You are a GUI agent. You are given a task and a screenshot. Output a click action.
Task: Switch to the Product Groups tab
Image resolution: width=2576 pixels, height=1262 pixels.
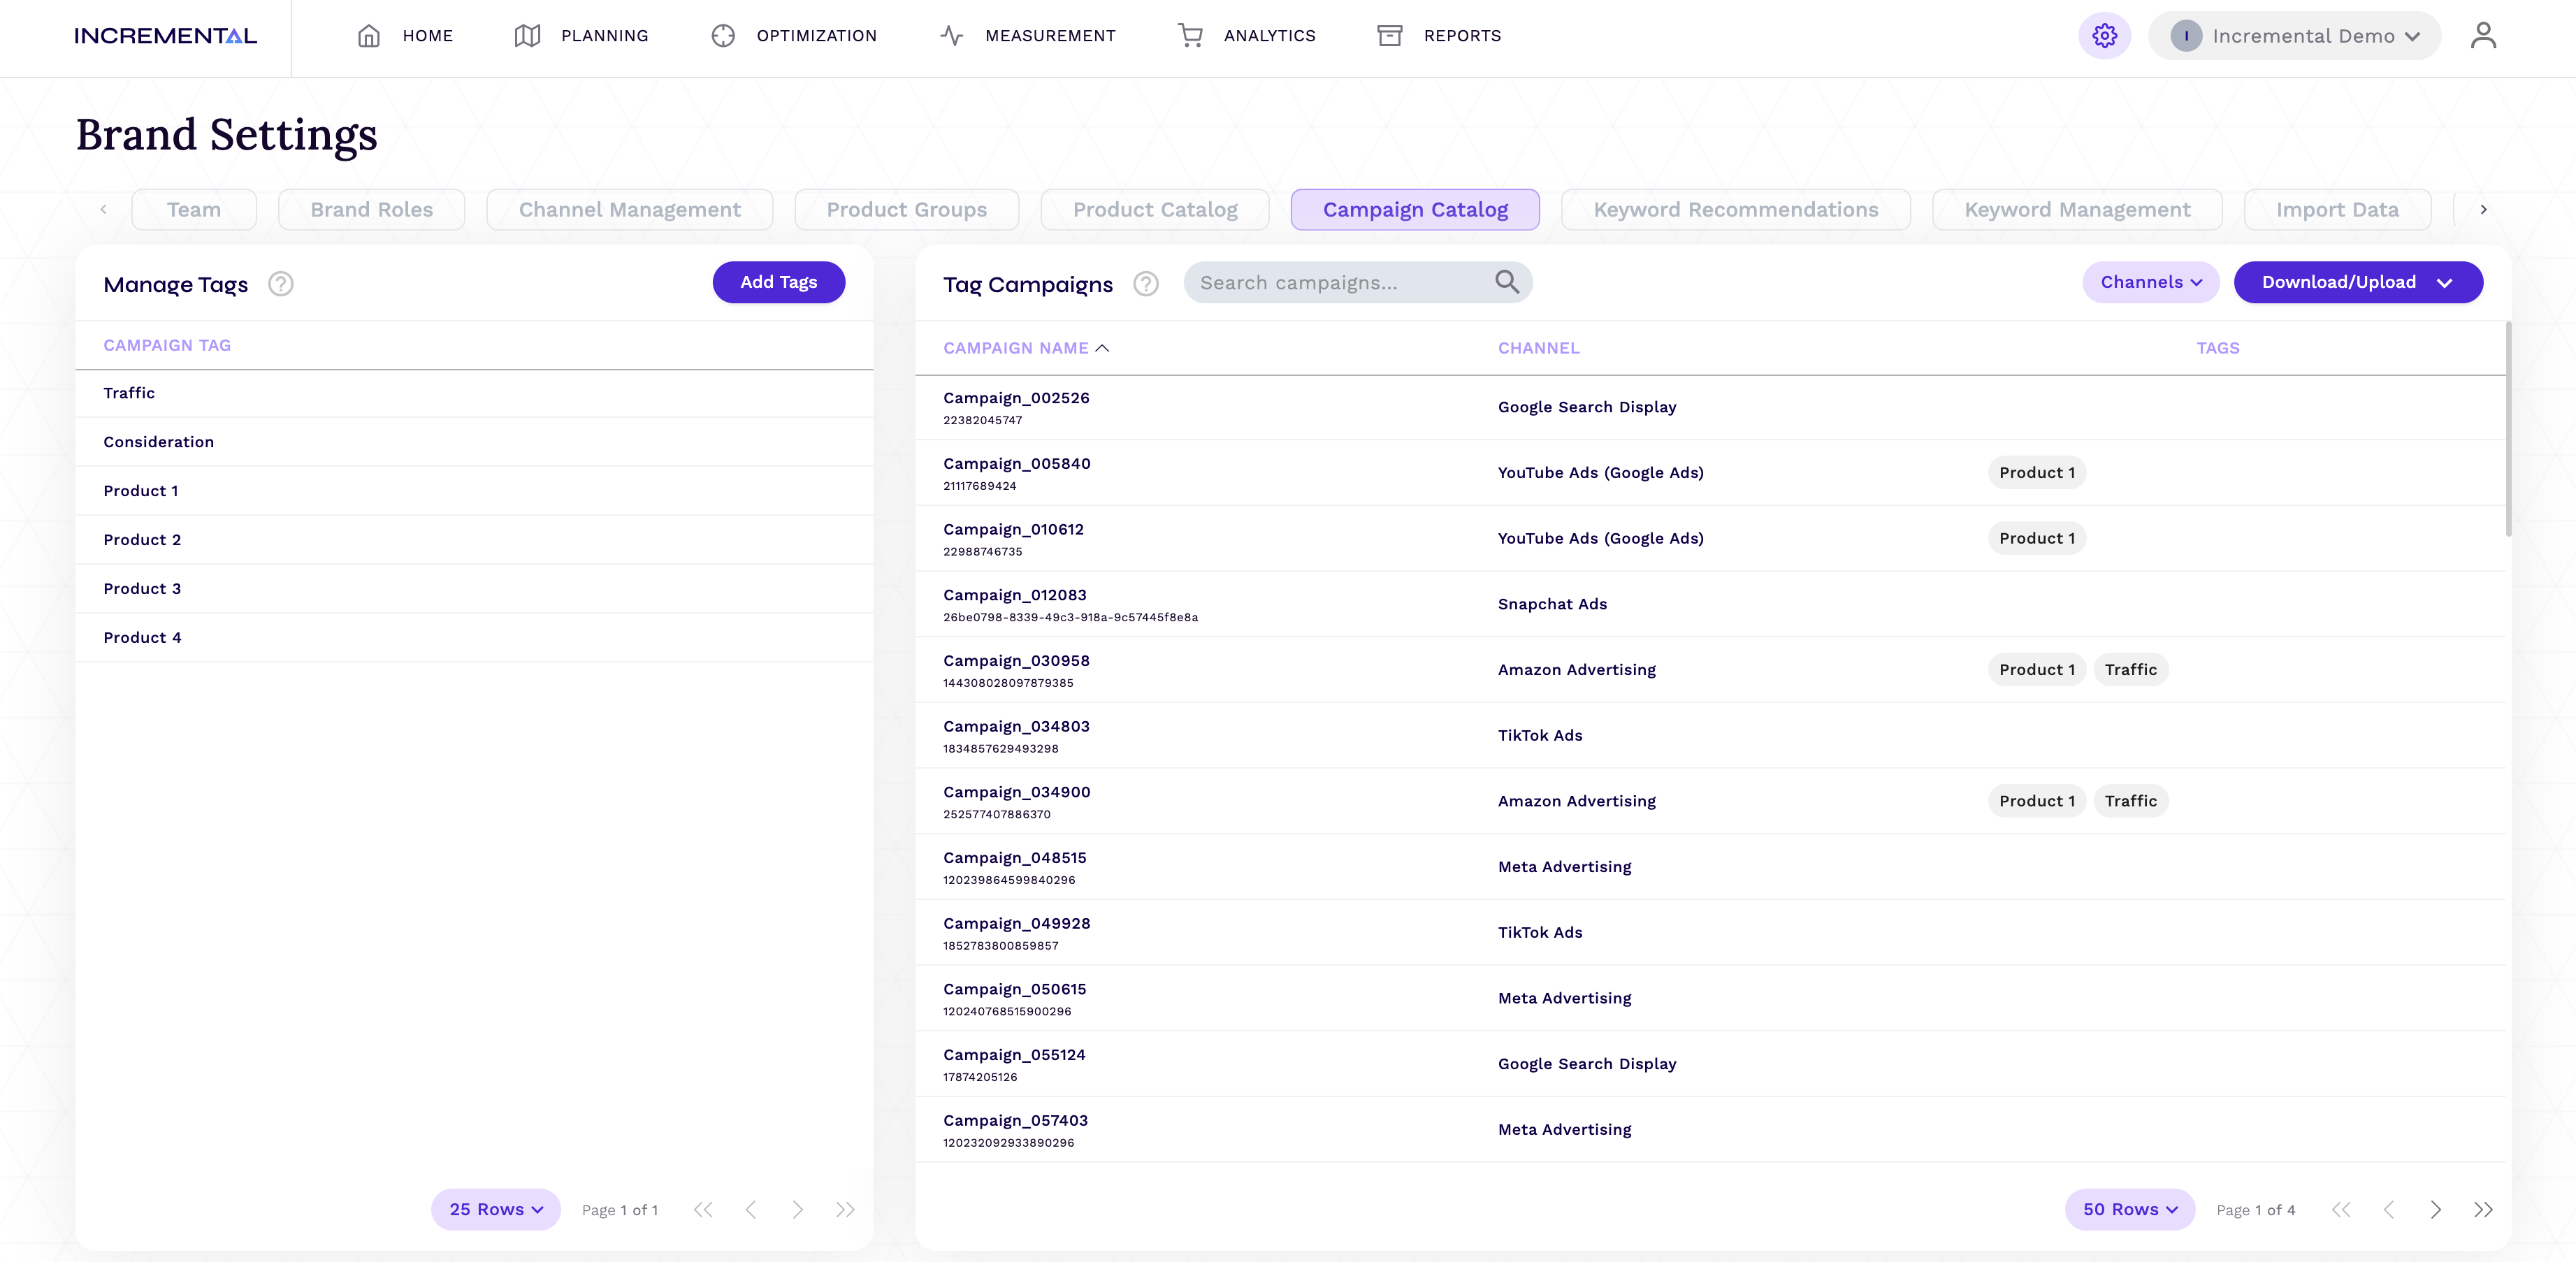(x=907, y=210)
